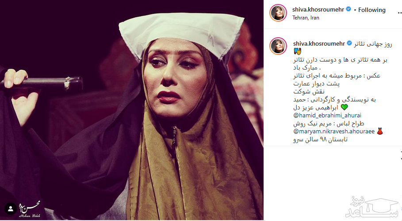Viewport: 402px width, 221px height.
Task: Click the shiva.khosroumehr username in header
Action: pyautogui.click(x=318, y=9)
